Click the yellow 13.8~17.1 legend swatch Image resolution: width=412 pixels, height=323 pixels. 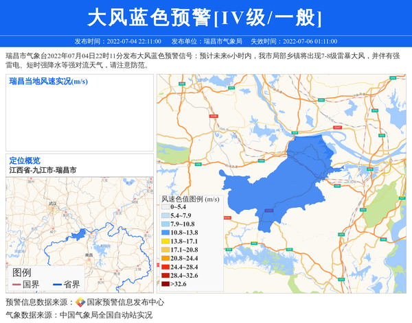pos(165,241)
